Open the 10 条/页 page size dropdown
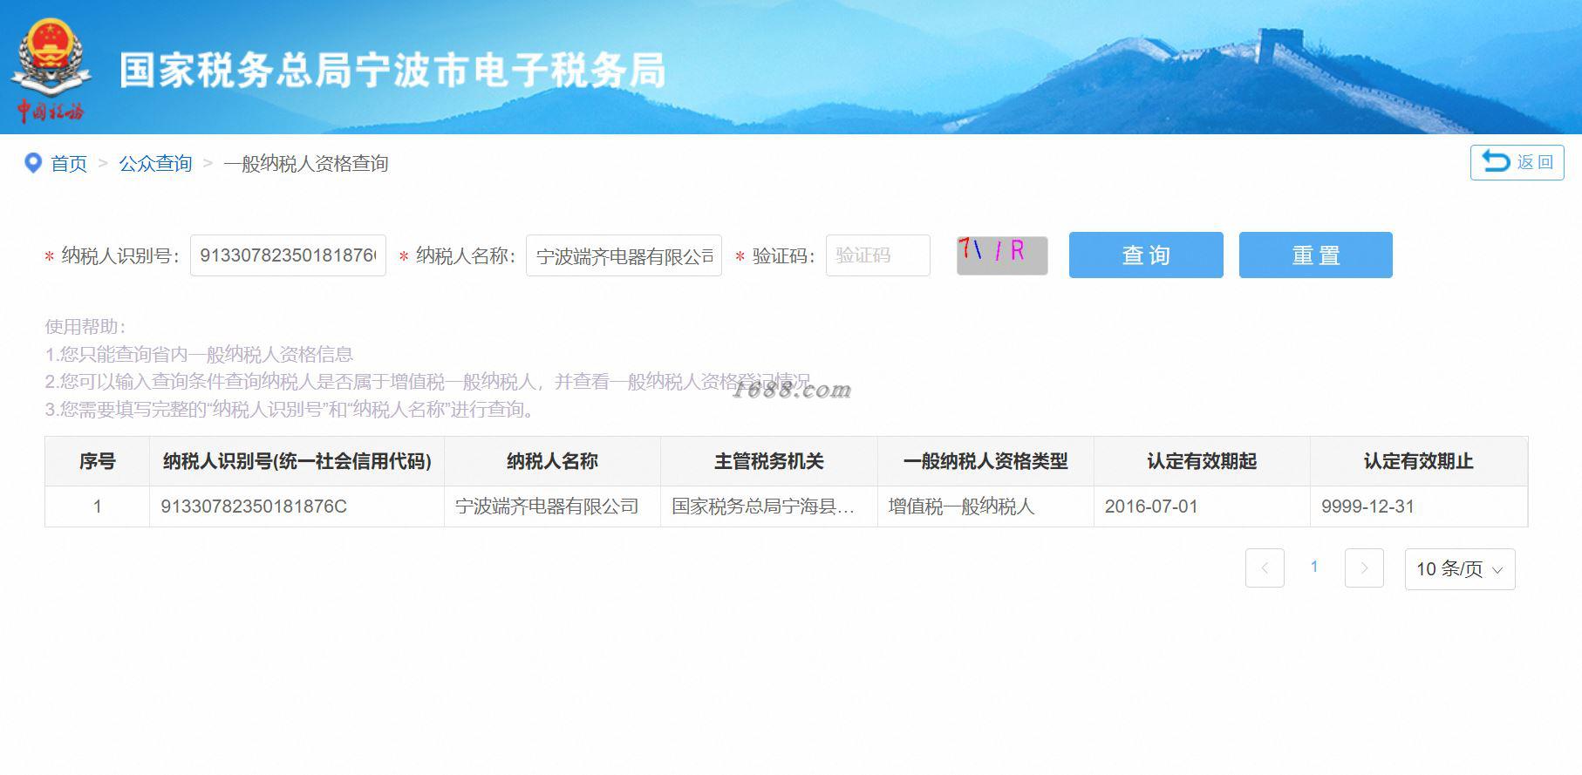1582x775 pixels. (1460, 569)
